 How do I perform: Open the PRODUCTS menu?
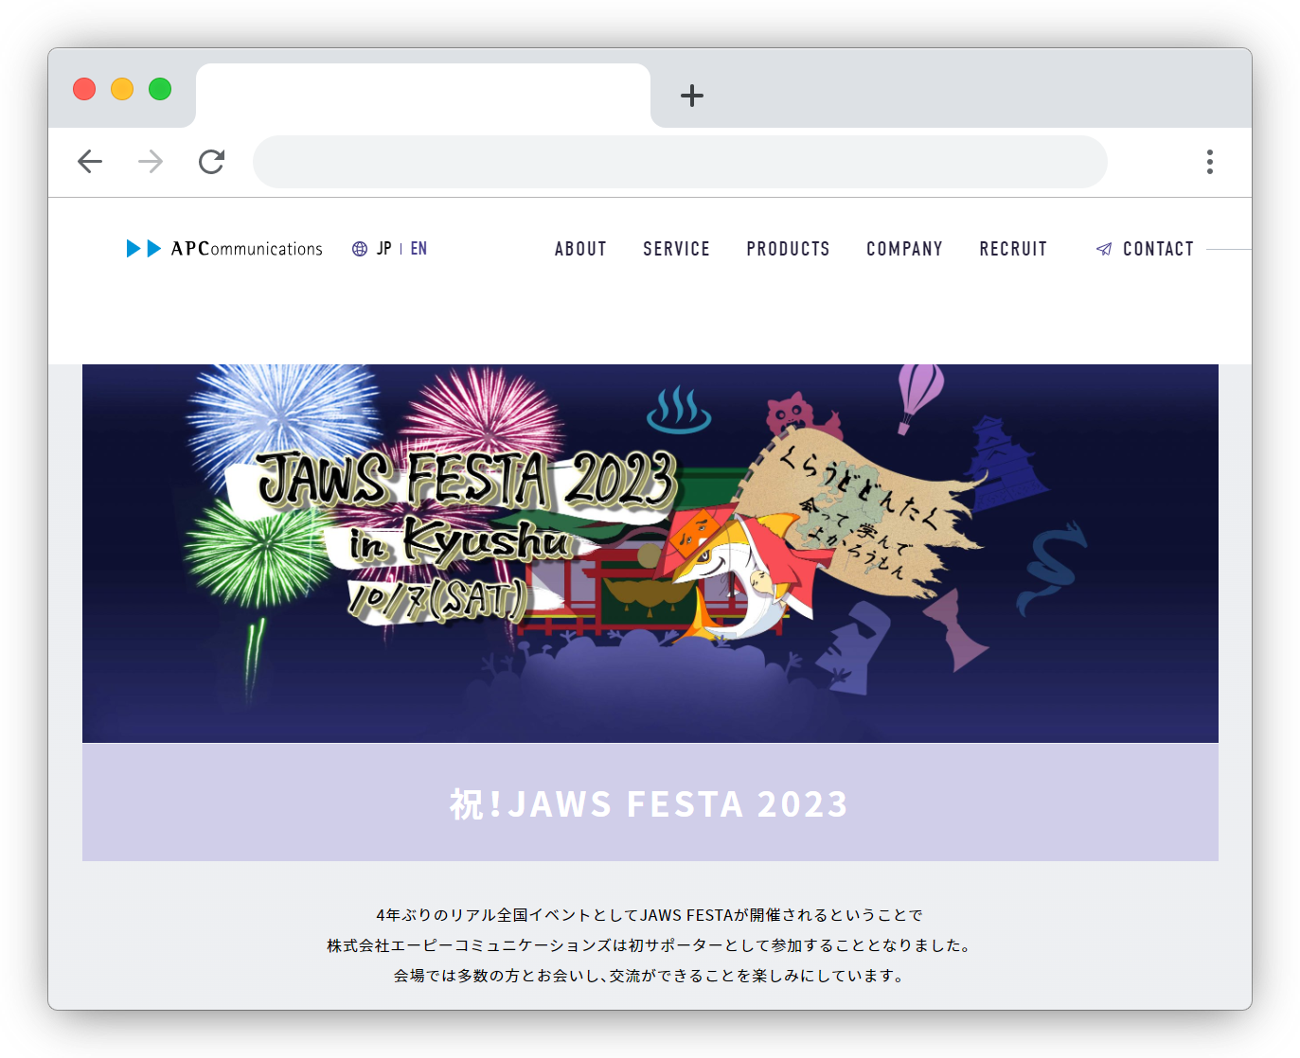(788, 249)
